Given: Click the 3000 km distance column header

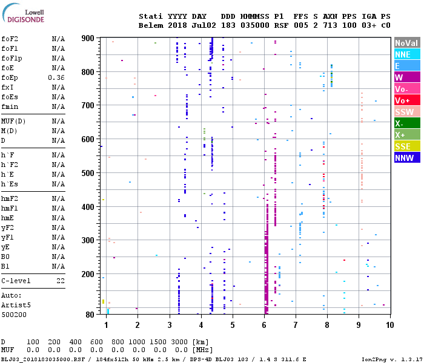Looking at the screenshot, I should coord(179,342).
